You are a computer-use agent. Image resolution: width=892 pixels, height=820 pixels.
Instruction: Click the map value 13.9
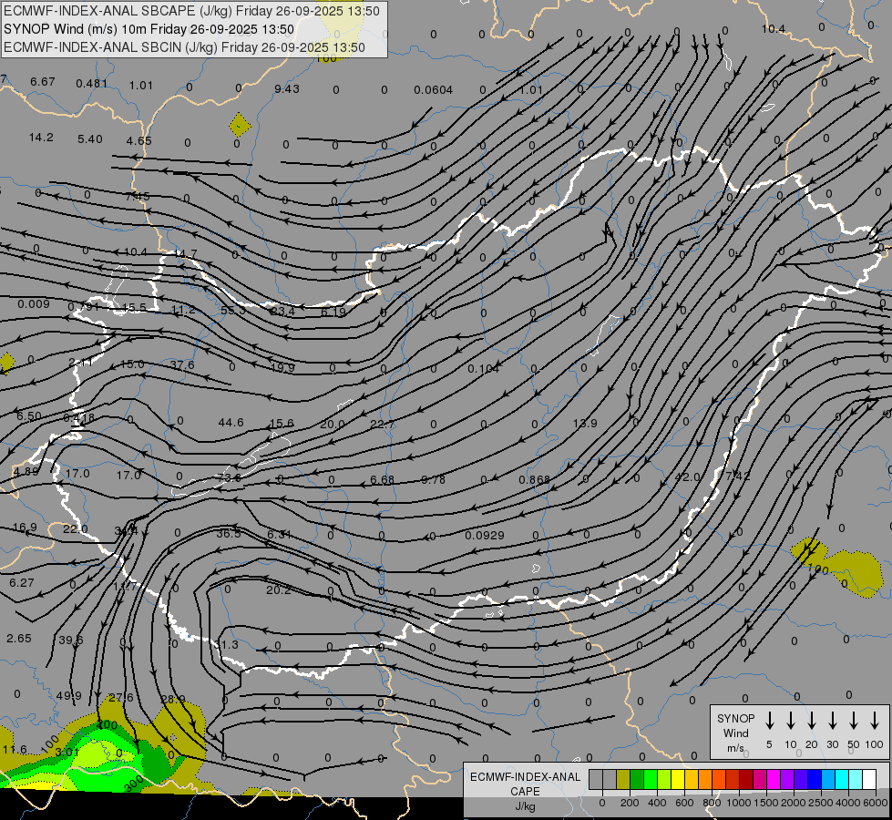[585, 423]
